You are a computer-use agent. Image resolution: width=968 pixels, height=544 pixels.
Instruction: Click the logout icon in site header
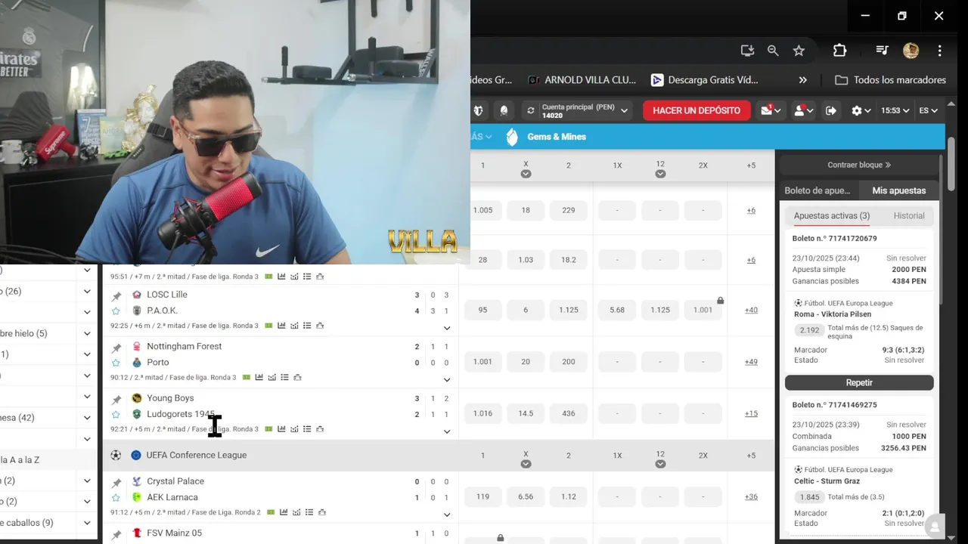pos(830,110)
